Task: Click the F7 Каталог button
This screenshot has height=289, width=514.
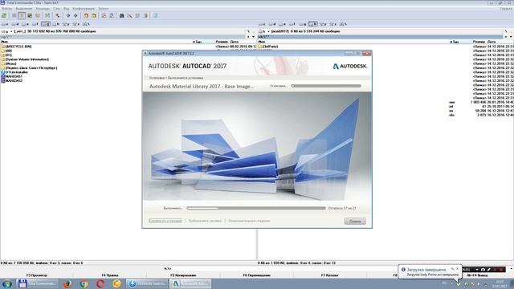Action: click(x=330, y=275)
